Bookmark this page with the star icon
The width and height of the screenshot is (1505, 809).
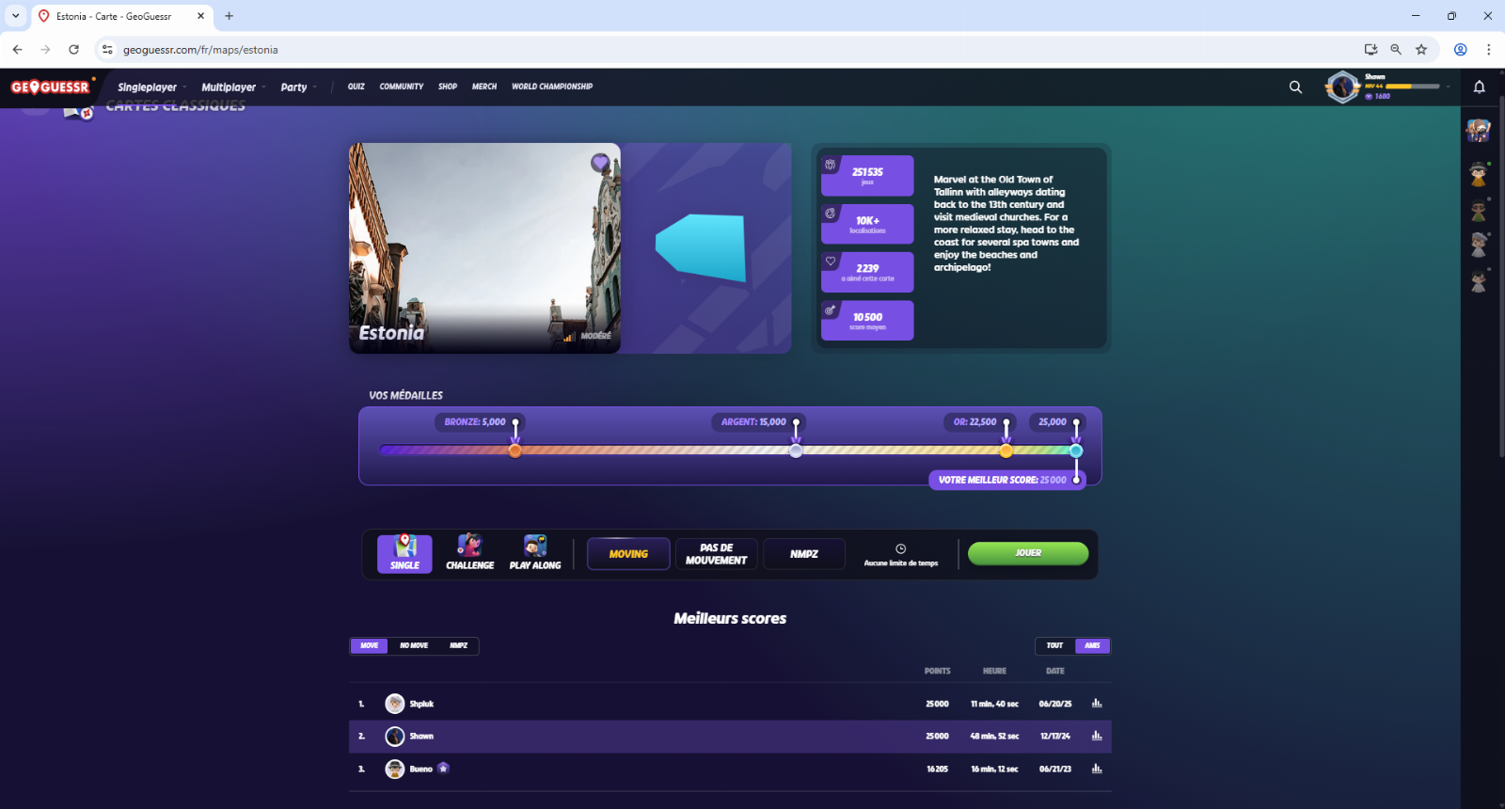pos(1421,50)
